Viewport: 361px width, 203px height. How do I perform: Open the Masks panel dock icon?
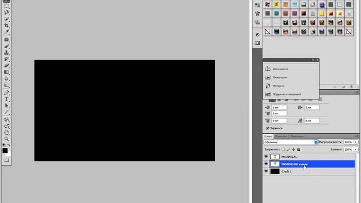coord(257,43)
